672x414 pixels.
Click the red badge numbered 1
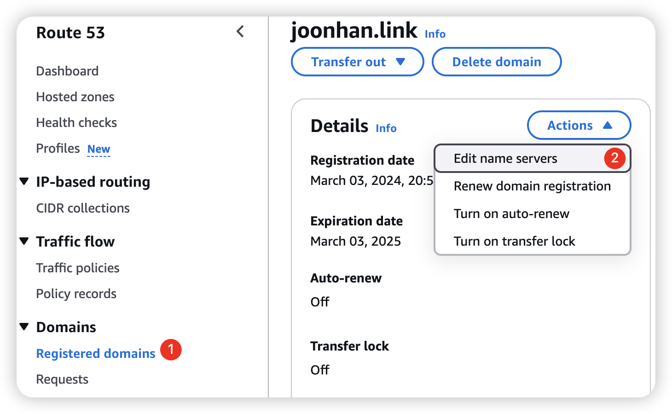click(171, 350)
